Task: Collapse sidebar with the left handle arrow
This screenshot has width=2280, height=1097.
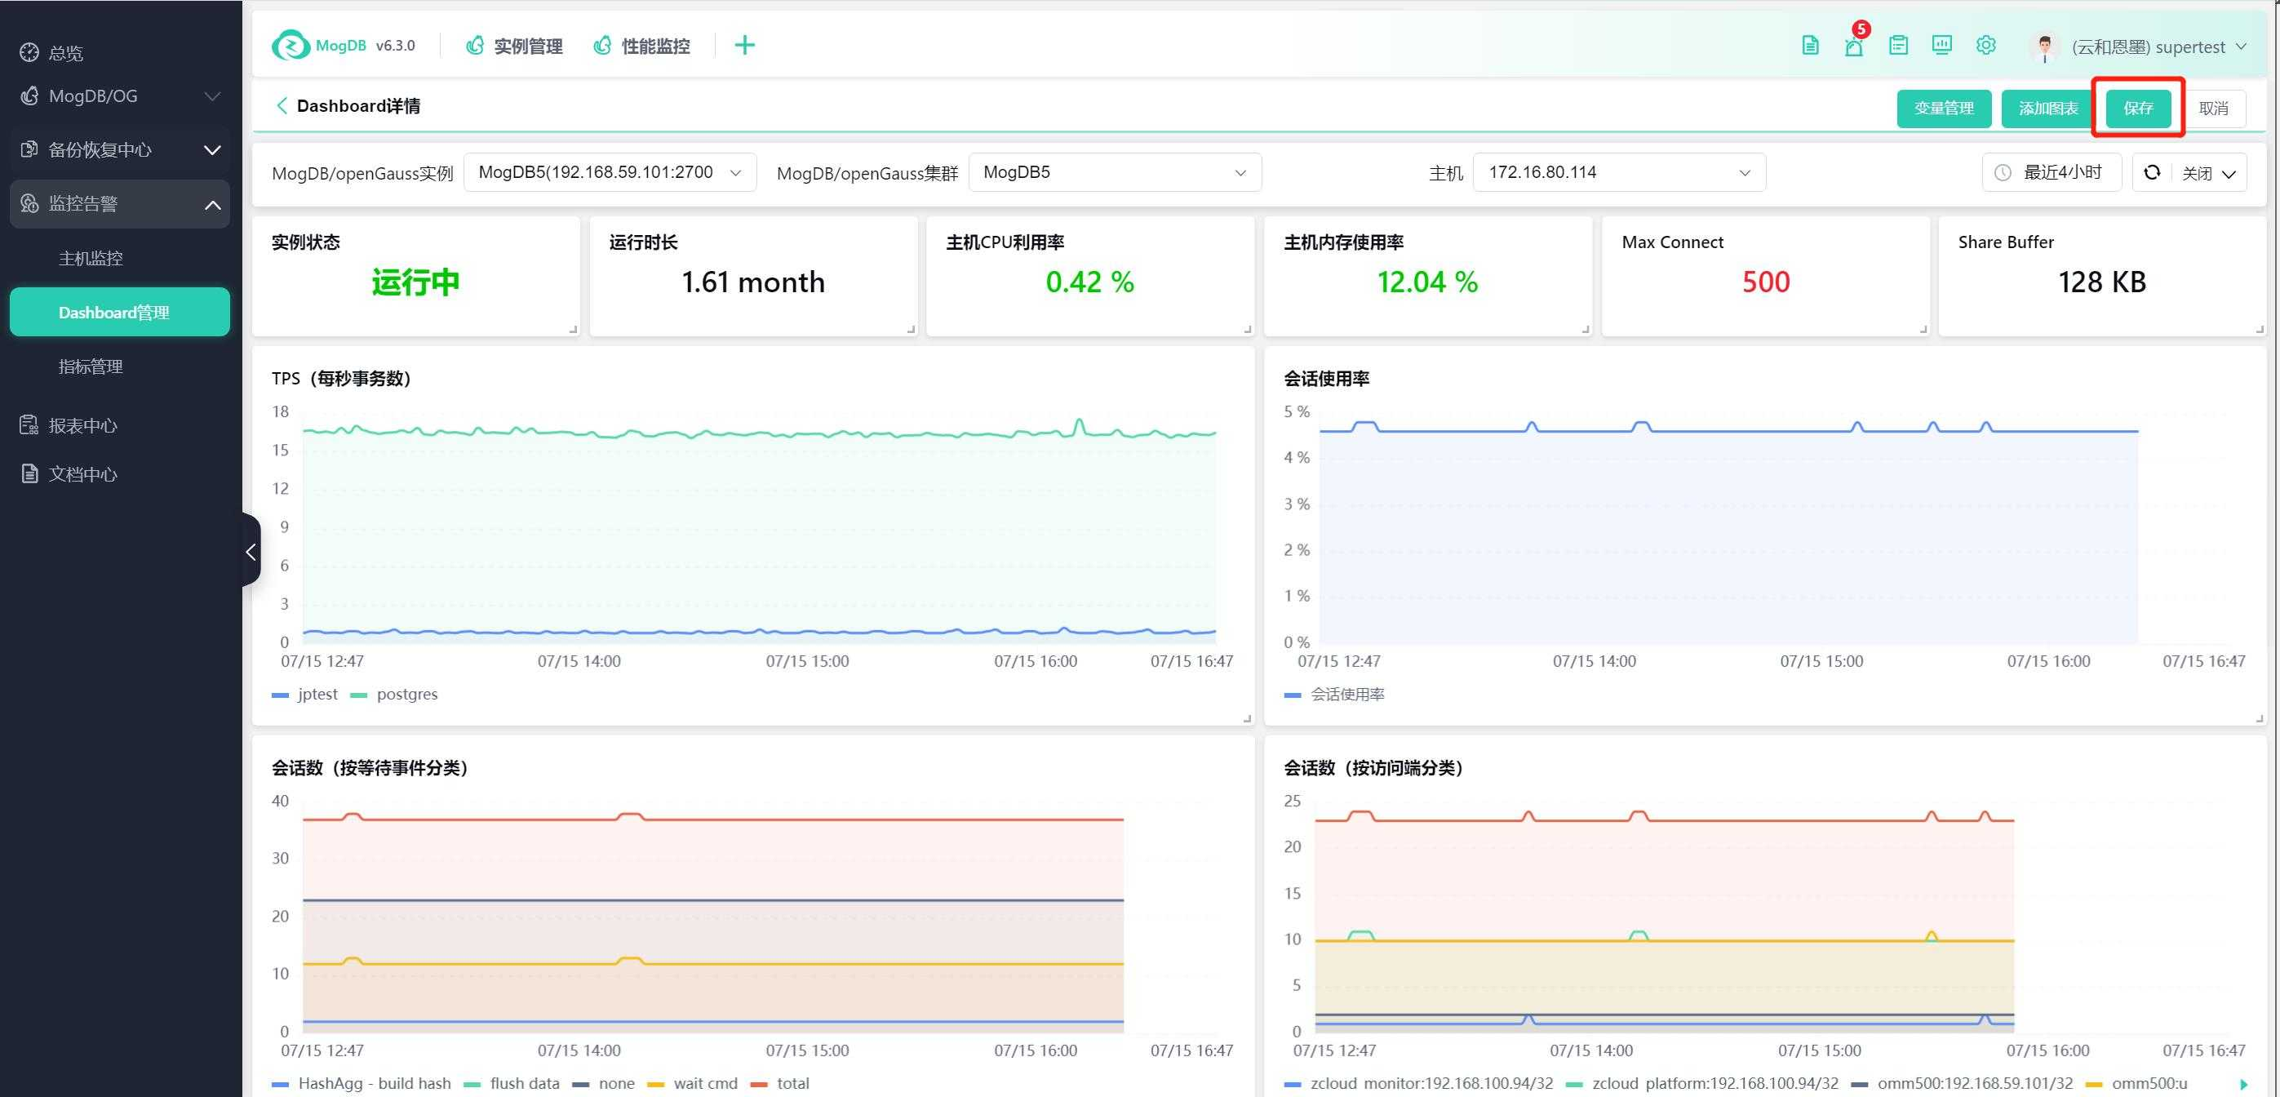Action: click(x=251, y=552)
